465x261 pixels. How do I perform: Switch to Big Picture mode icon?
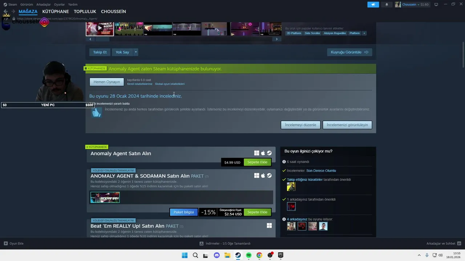tap(436, 4)
